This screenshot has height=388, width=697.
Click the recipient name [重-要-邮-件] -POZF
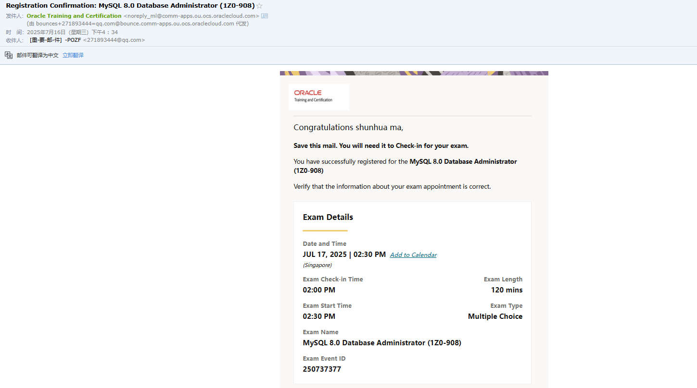point(55,40)
